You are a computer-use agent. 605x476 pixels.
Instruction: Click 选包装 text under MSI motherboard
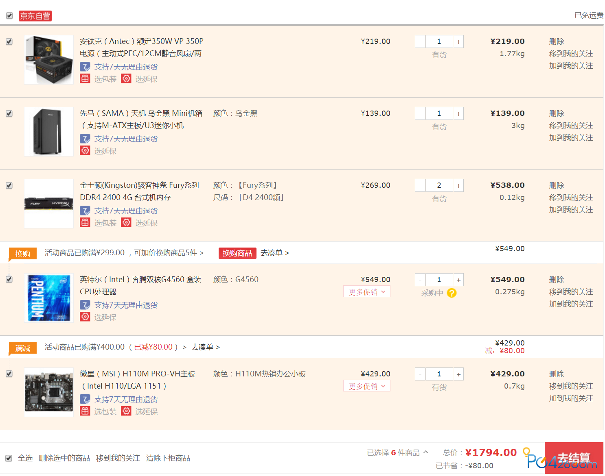pos(105,411)
